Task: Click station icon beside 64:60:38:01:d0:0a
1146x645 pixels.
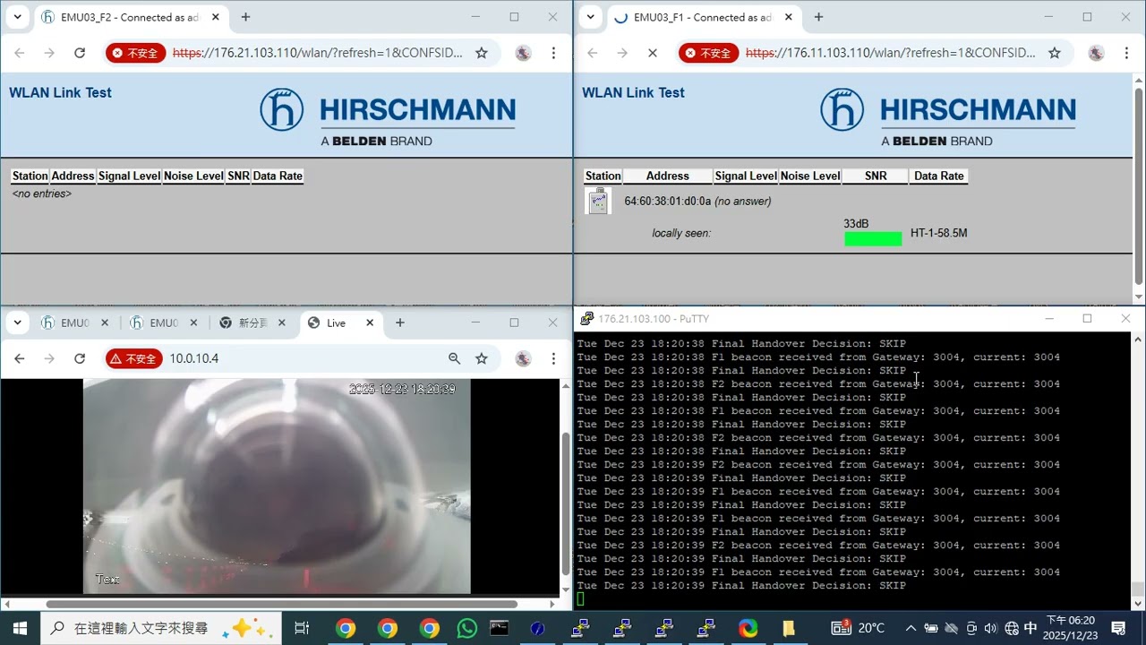Action: 598,201
